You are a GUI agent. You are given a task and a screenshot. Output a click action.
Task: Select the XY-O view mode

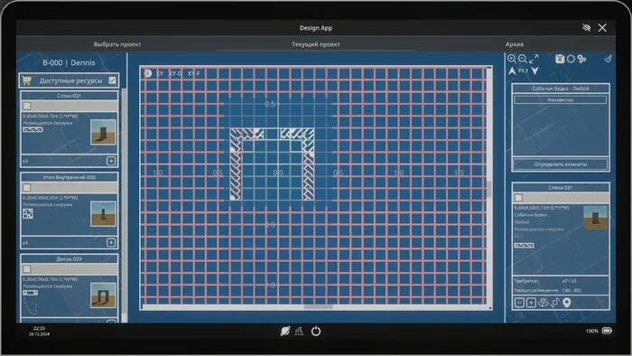coord(176,73)
